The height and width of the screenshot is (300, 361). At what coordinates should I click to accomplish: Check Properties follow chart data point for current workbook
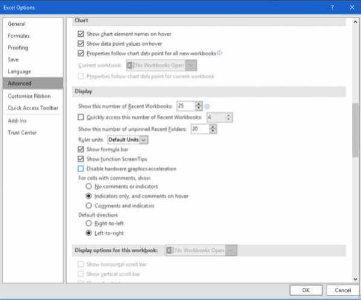coord(81,77)
